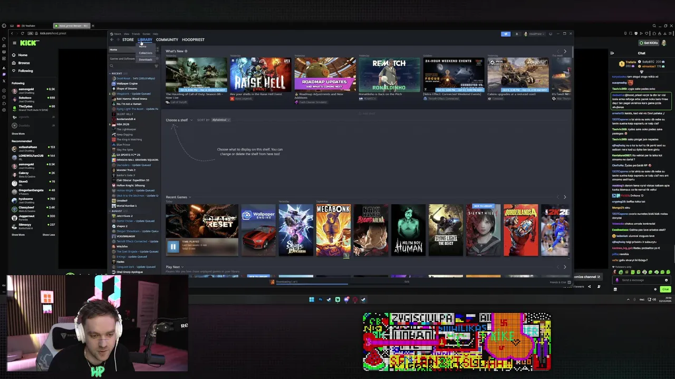Click Steam announcements megaphone button
This screenshot has height=379, width=675.
[506, 34]
